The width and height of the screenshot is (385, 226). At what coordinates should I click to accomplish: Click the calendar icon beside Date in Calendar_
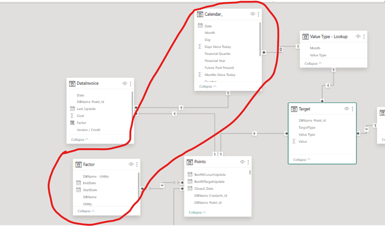click(x=200, y=25)
